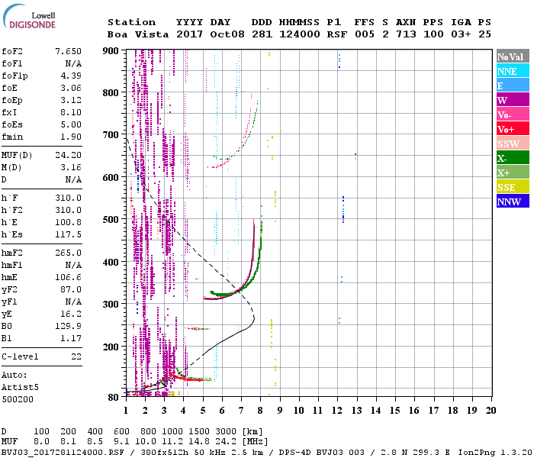Click the MUF(D) value 24.20
This screenshot has height=458, width=534.
tap(68, 155)
